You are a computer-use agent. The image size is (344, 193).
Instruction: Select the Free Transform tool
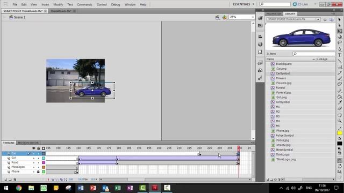pos(340,31)
